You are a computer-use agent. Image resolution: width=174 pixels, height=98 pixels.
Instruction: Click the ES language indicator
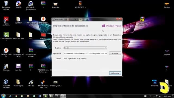[x=150, y=96]
